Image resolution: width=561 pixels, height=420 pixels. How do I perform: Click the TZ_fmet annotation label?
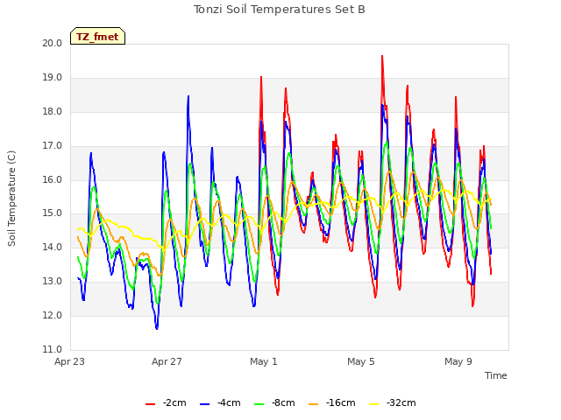click(97, 37)
